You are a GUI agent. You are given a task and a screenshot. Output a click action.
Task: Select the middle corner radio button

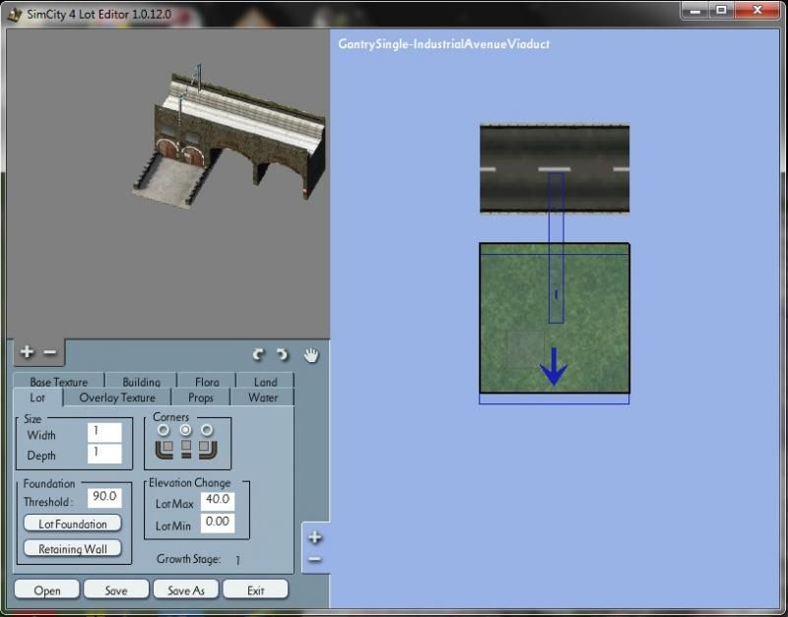[x=185, y=430]
